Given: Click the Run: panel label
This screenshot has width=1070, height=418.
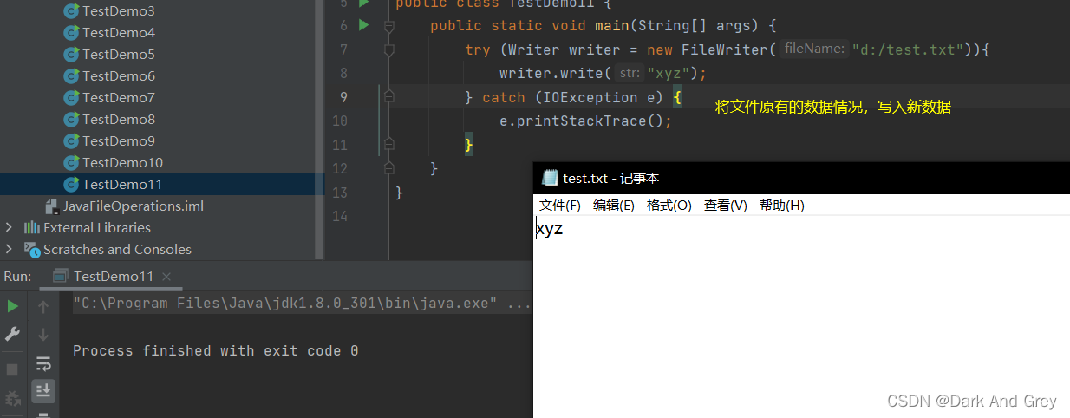Looking at the screenshot, I should tap(18, 276).
